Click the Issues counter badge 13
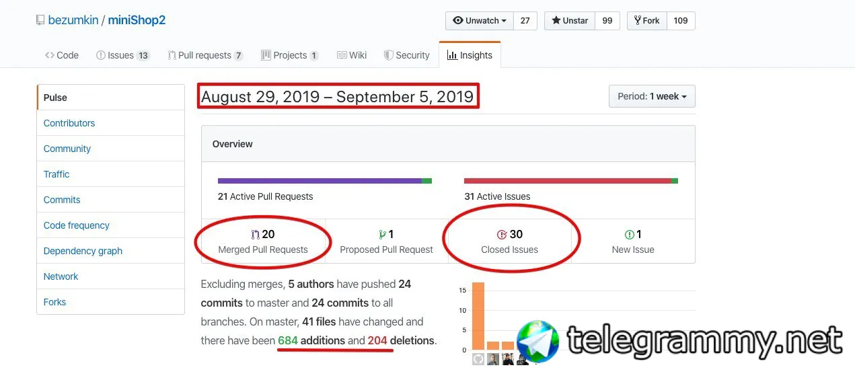This screenshot has height=382, width=855. tap(143, 56)
